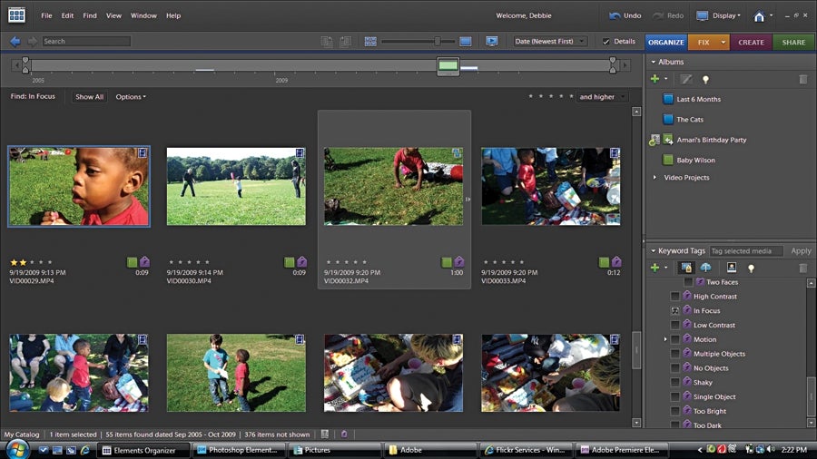817x459 pixels.
Task: Check the Multiple Objects tag box
Action: [x=674, y=354]
